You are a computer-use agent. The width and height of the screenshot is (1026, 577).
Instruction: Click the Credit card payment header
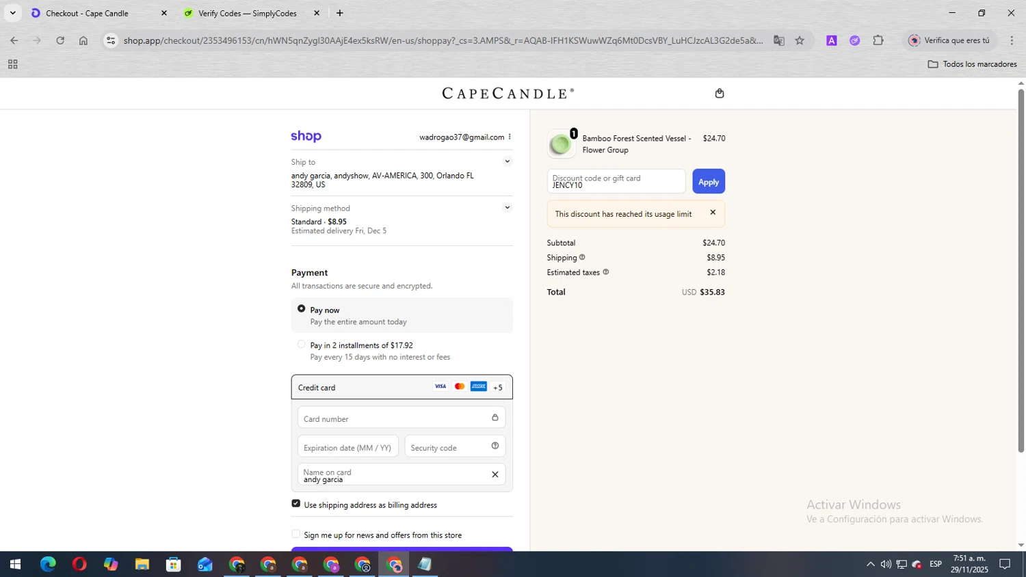pyautogui.click(x=402, y=387)
